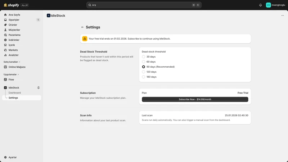Screen dimensions: 288x162
Task: Click the trial warning triangle icon
Action: [85, 39]
